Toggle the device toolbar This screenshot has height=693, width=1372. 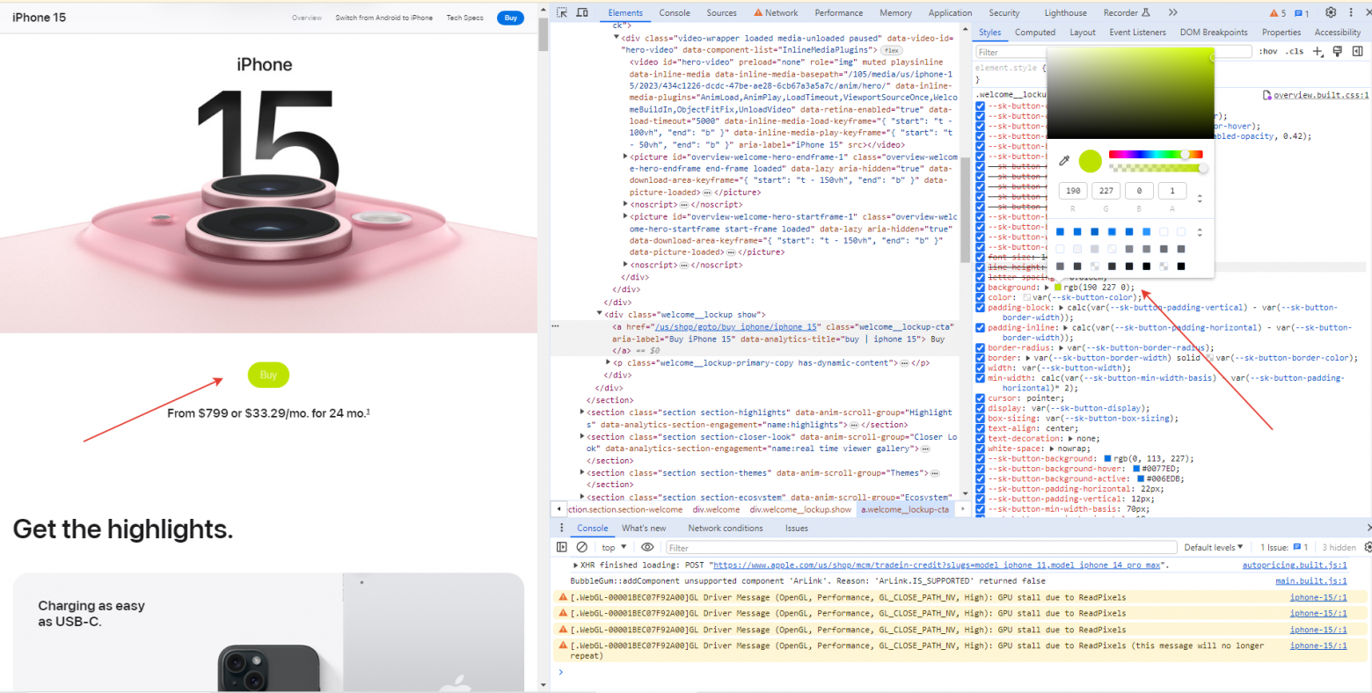click(x=581, y=12)
